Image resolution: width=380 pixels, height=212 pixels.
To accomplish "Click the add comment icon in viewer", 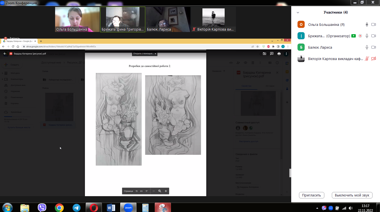I will click(272, 54).
